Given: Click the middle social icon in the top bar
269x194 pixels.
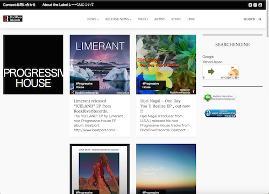Looking at the screenshot, I should (x=255, y=5).
